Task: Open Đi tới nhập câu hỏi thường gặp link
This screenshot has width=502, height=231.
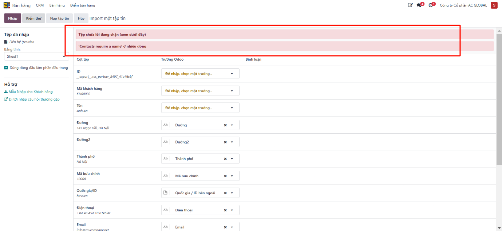Action: [34, 99]
